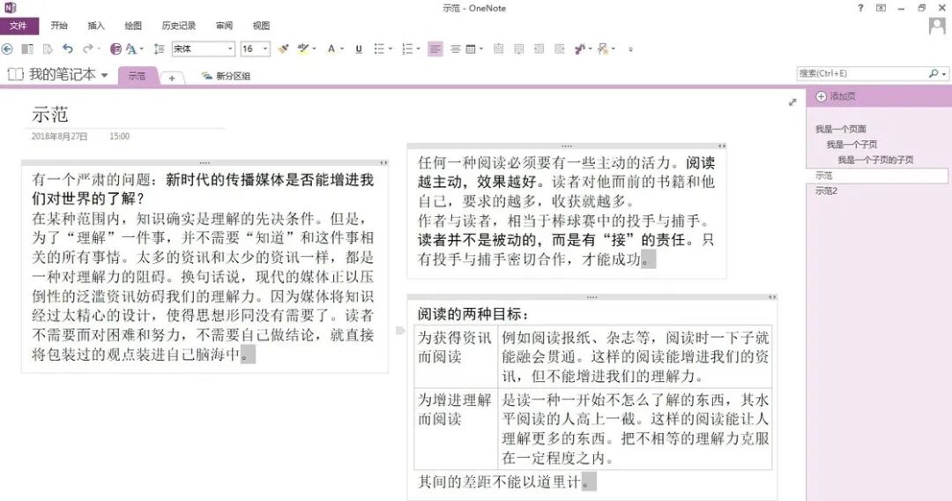
Task: Click the page date 2018年8月27日
Action: click(x=60, y=136)
